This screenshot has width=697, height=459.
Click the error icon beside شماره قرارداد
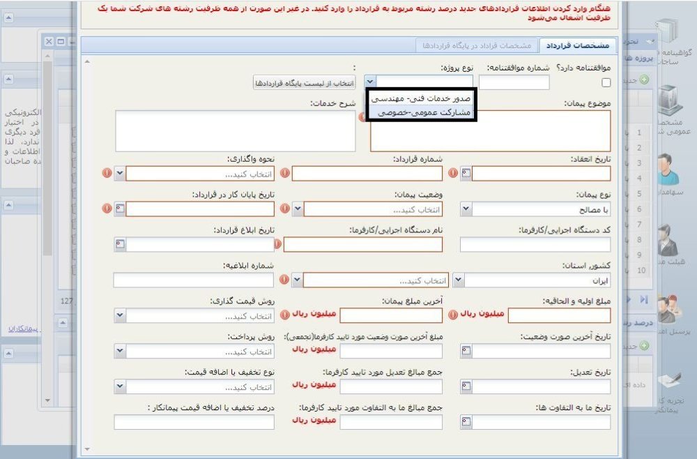(x=285, y=173)
